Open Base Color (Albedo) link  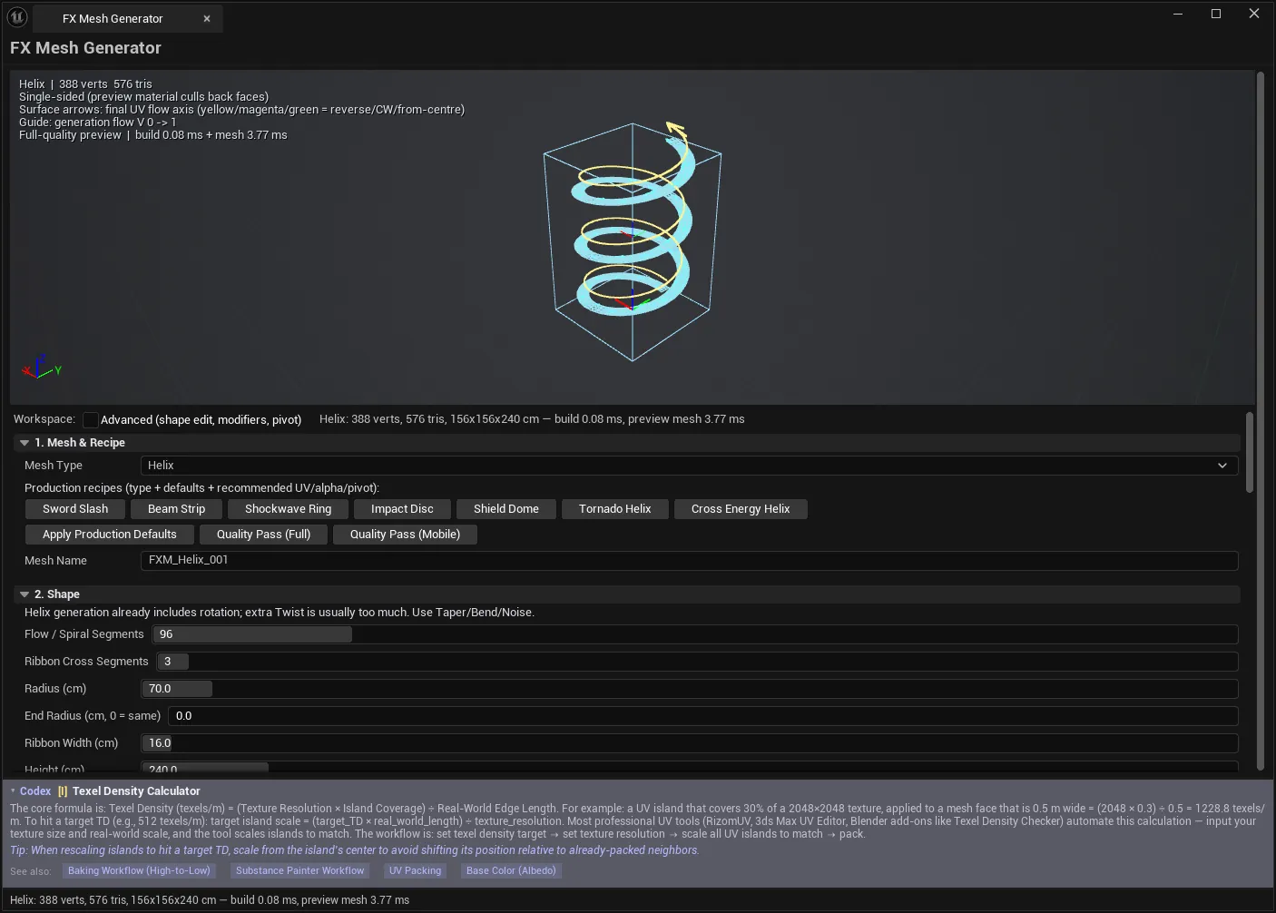[512, 870]
